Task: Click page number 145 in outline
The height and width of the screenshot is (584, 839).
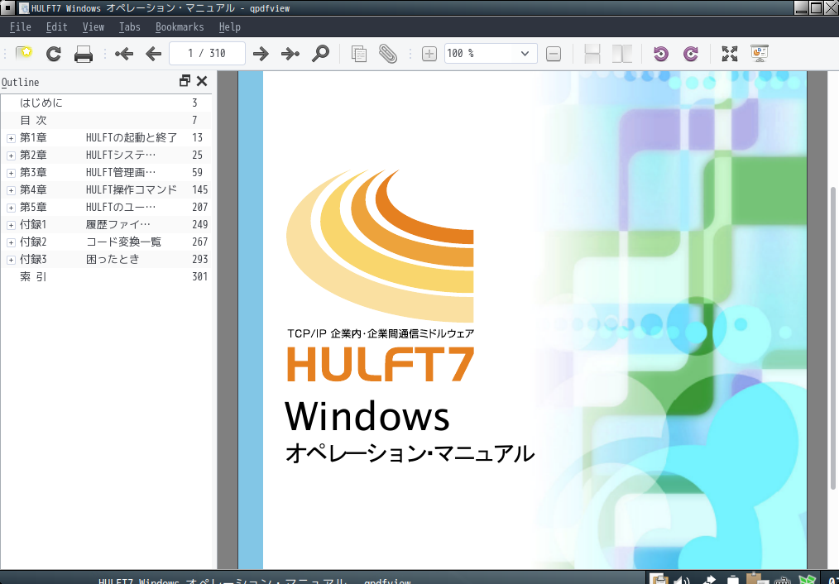Action: (200, 190)
